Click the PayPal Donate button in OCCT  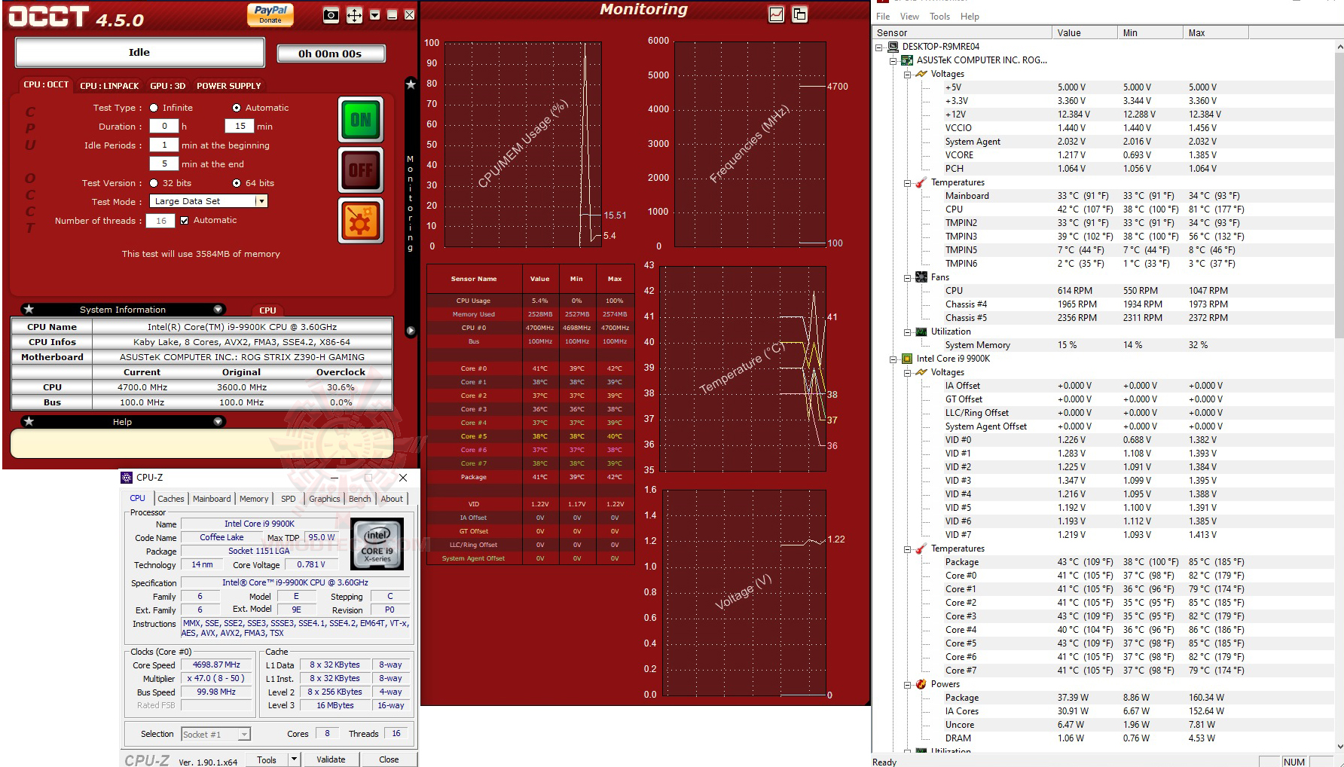270,14
